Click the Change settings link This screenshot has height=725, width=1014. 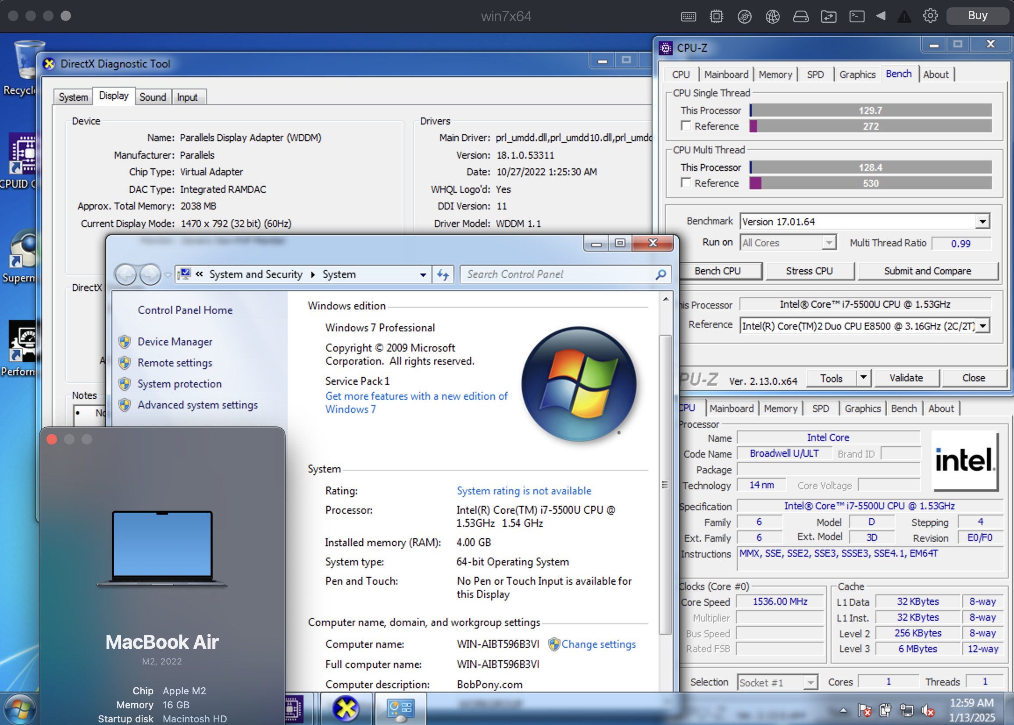point(598,644)
